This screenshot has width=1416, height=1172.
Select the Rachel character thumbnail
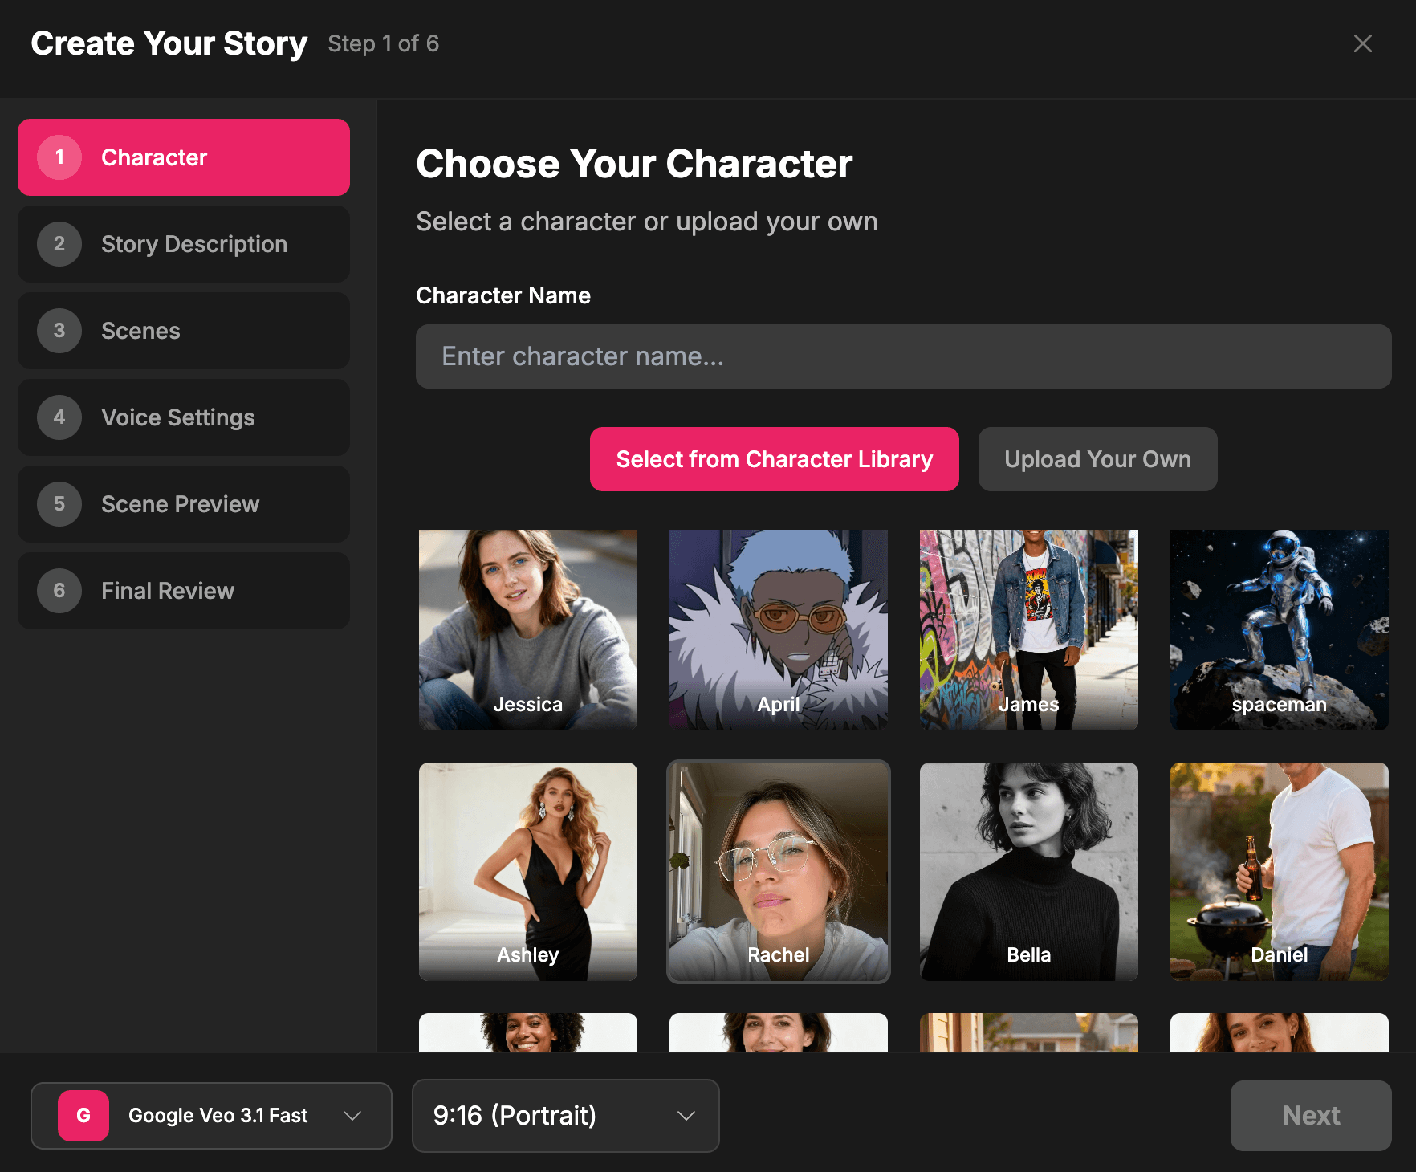[779, 871]
